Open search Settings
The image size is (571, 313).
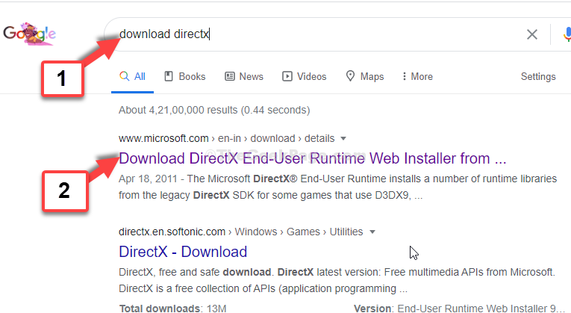pyautogui.click(x=538, y=76)
